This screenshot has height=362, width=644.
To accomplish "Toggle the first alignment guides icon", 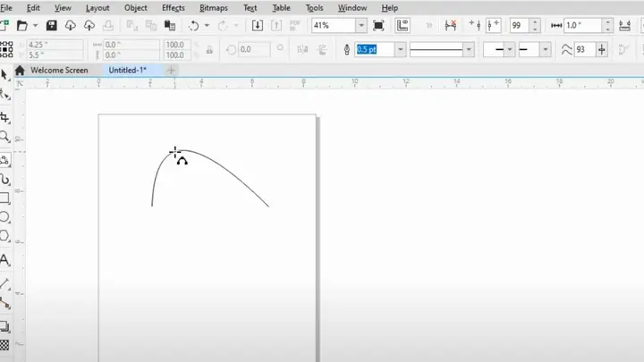I will point(475,25).
